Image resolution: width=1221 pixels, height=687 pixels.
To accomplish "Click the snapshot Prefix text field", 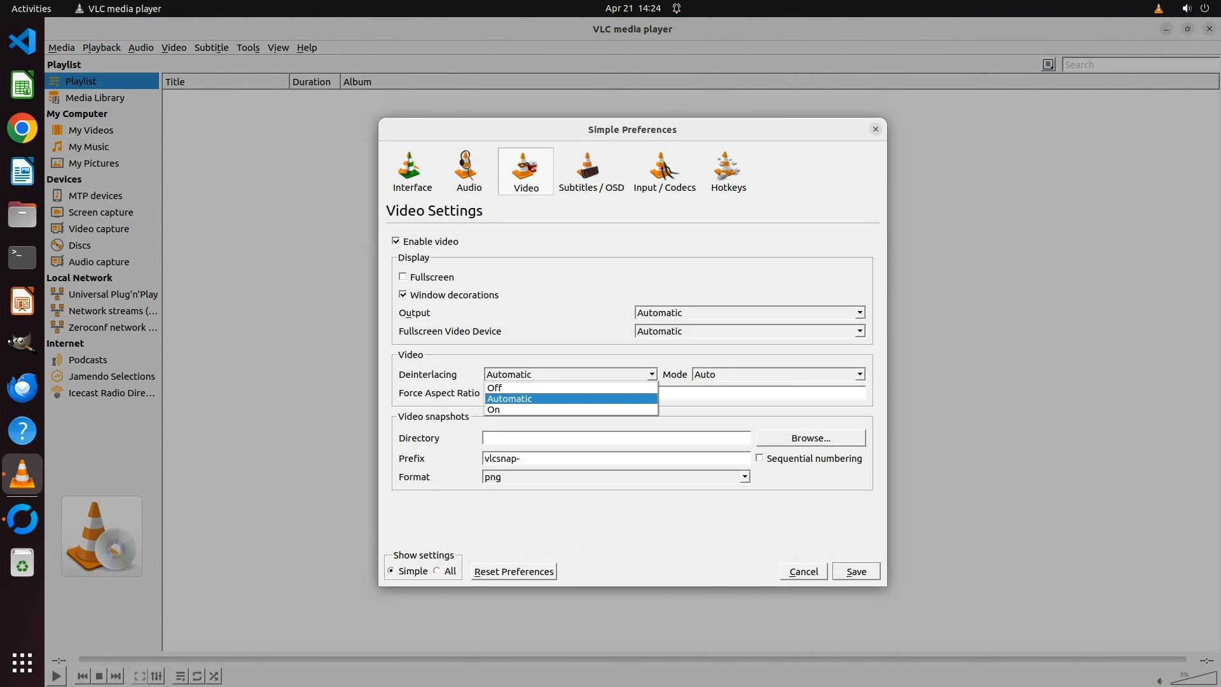I will coord(616,459).
